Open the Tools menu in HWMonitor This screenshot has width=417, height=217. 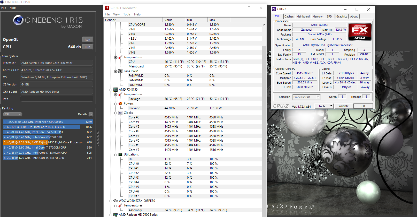point(127,14)
